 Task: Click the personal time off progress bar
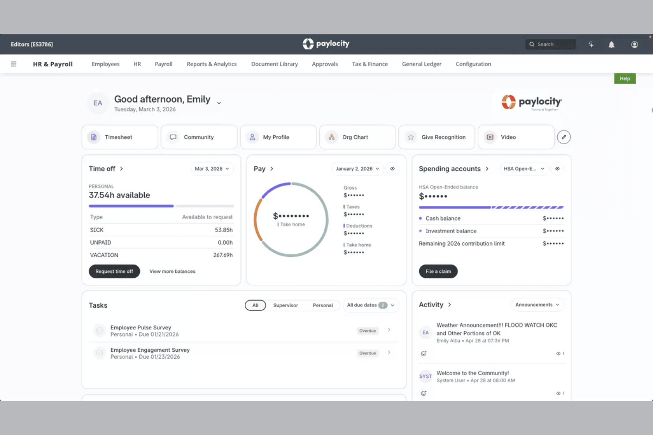point(161,206)
